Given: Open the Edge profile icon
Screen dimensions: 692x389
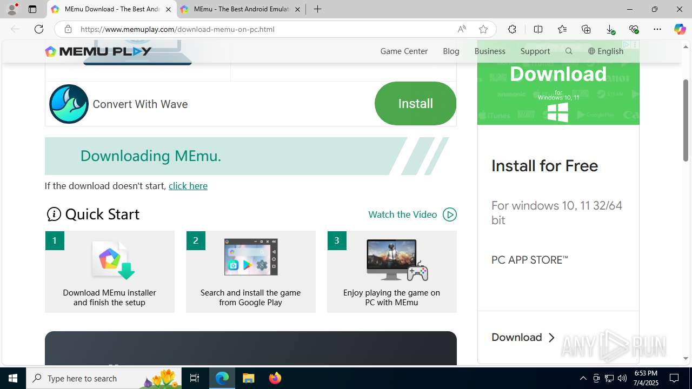Looking at the screenshot, I should [12, 9].
